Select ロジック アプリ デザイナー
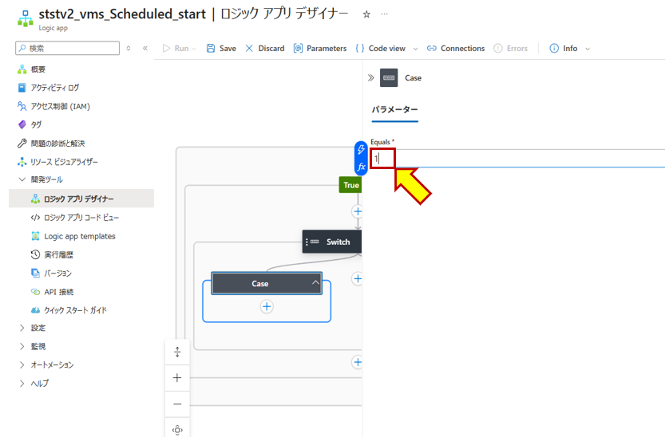Image resolution: width=665 pixels, height=437 pixels. (x=81, y=199)
